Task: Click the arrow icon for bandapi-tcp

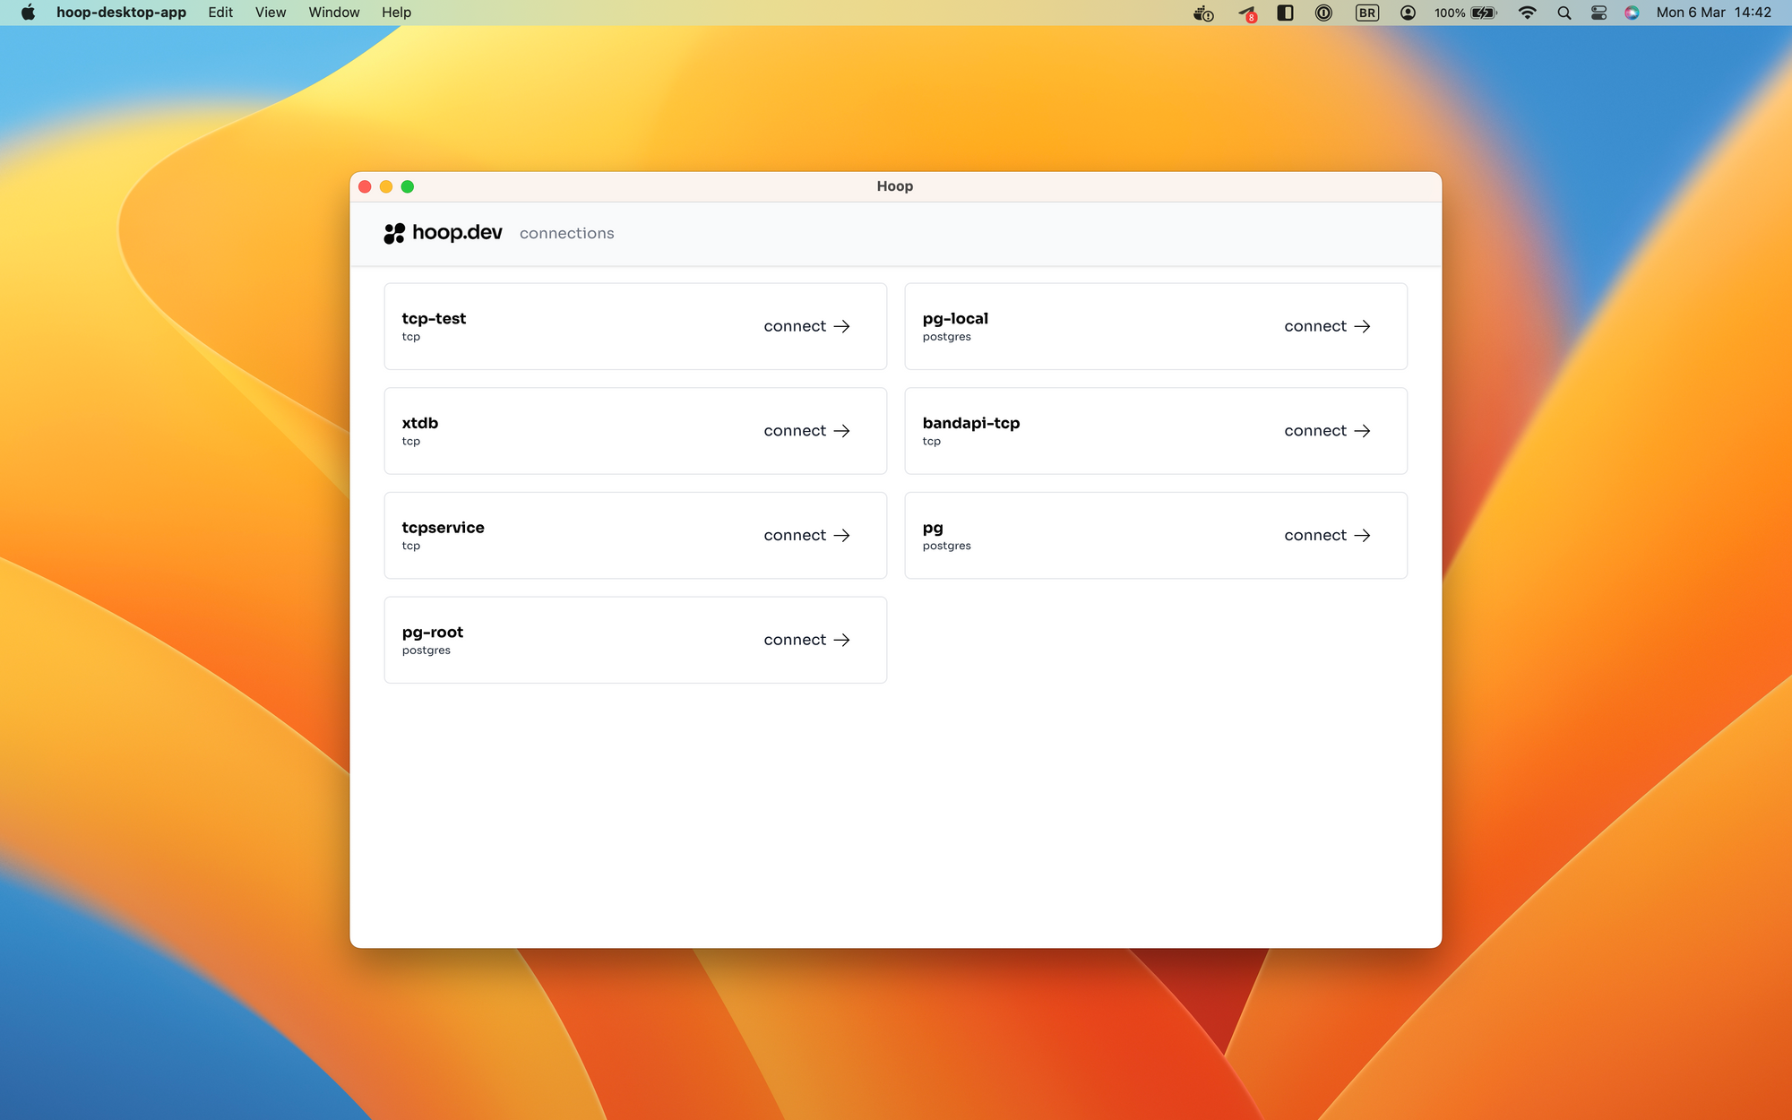Action: pyautogui.click(x=1362, y=431)
